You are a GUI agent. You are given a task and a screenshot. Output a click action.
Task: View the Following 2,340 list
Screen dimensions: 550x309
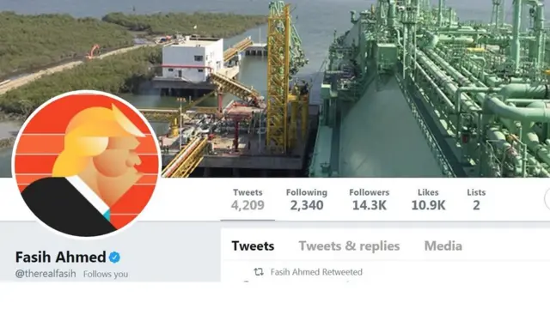click(x=307, y=200)
